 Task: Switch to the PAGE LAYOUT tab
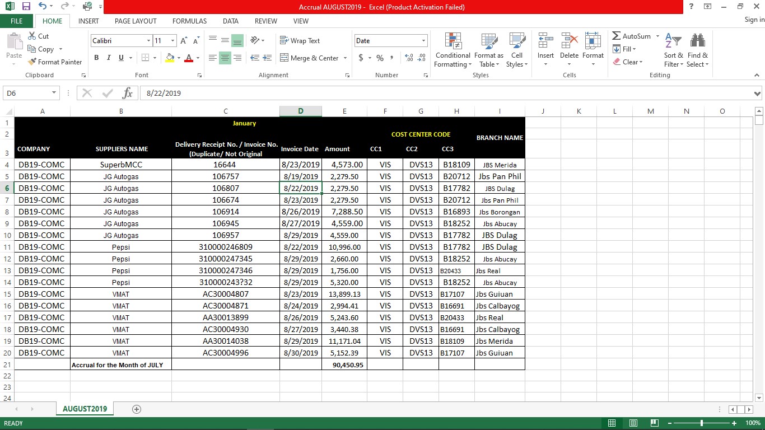136,21
